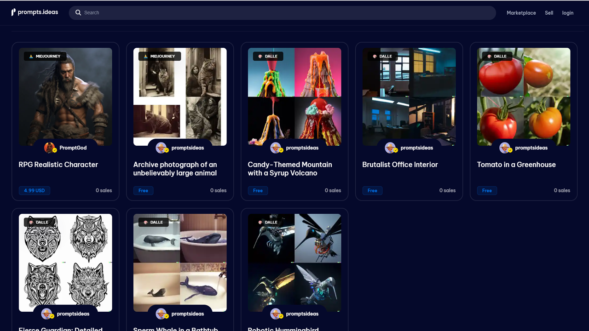The image size is (589, 331).
Task: Open the Marketplace menu link
Action: 521,13
